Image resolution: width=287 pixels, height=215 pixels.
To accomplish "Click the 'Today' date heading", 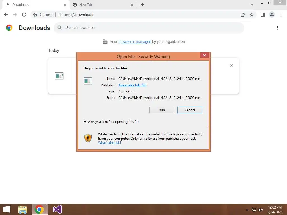I will [54, 50].
